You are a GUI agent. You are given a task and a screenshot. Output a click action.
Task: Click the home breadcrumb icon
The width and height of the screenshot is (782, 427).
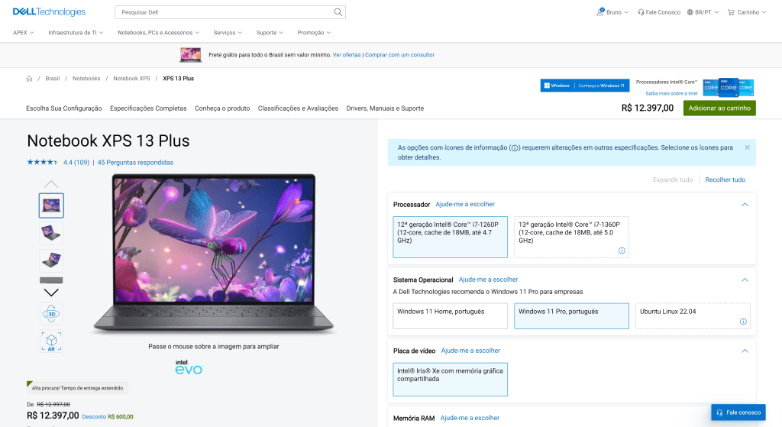[30, 79]
